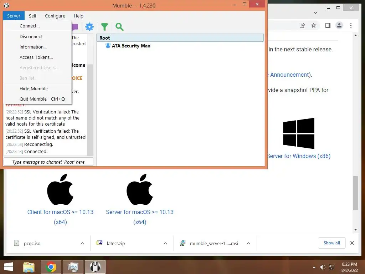Close the open Server menu header
This screenshot has width=365, height=274.
tap(14, 16)
